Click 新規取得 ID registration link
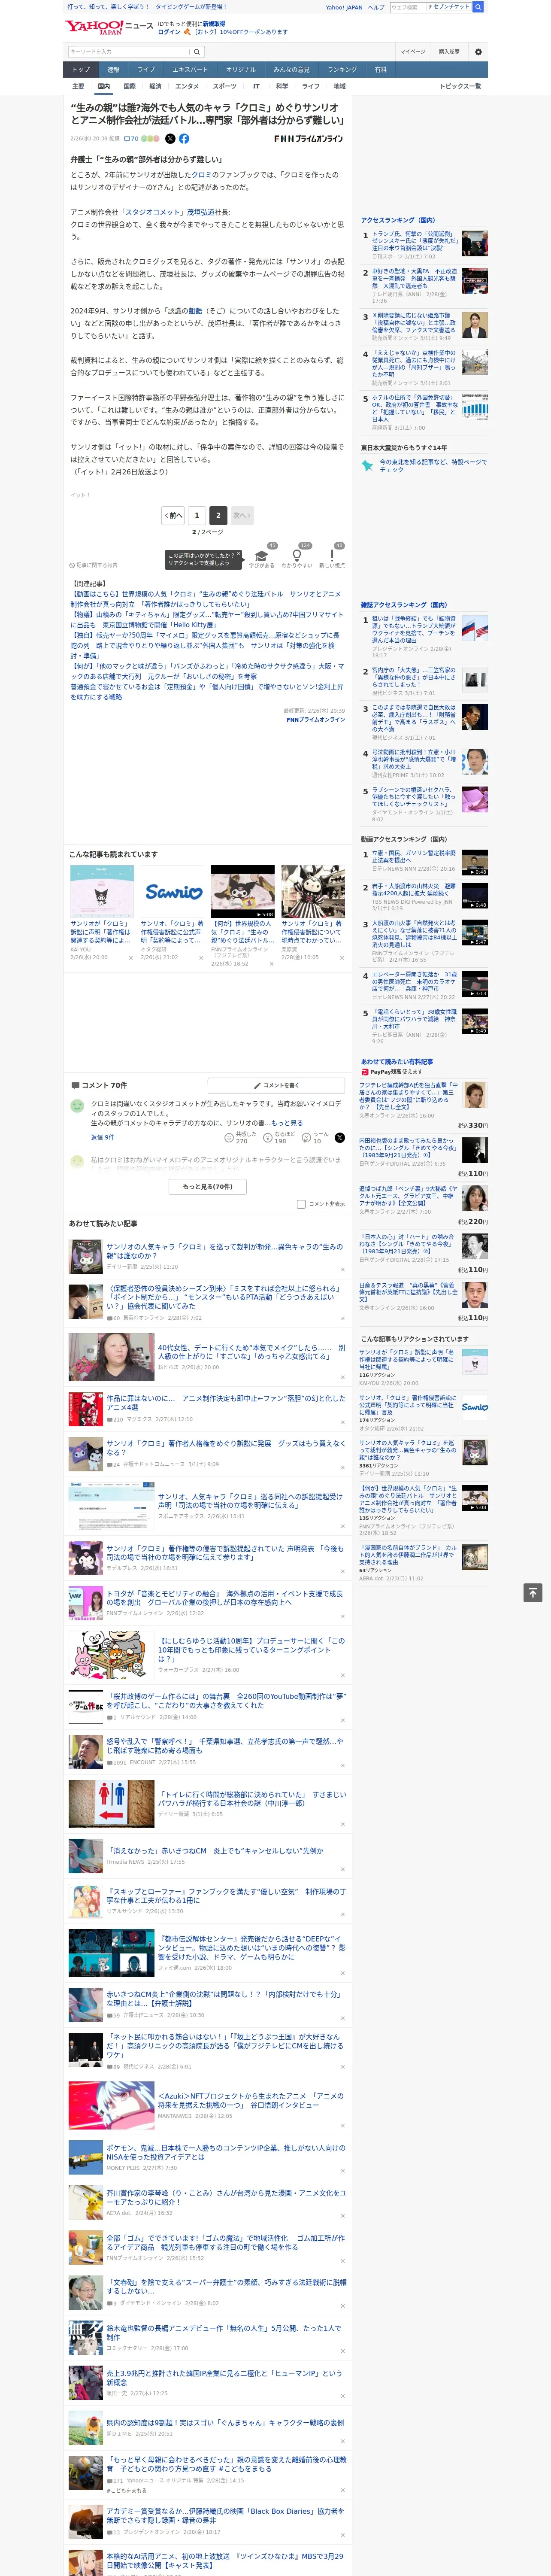551x2576 pixels. (214, 23)
